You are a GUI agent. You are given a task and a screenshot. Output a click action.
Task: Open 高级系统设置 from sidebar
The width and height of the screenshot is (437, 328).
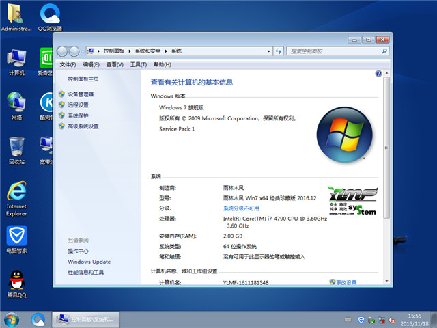83,126
